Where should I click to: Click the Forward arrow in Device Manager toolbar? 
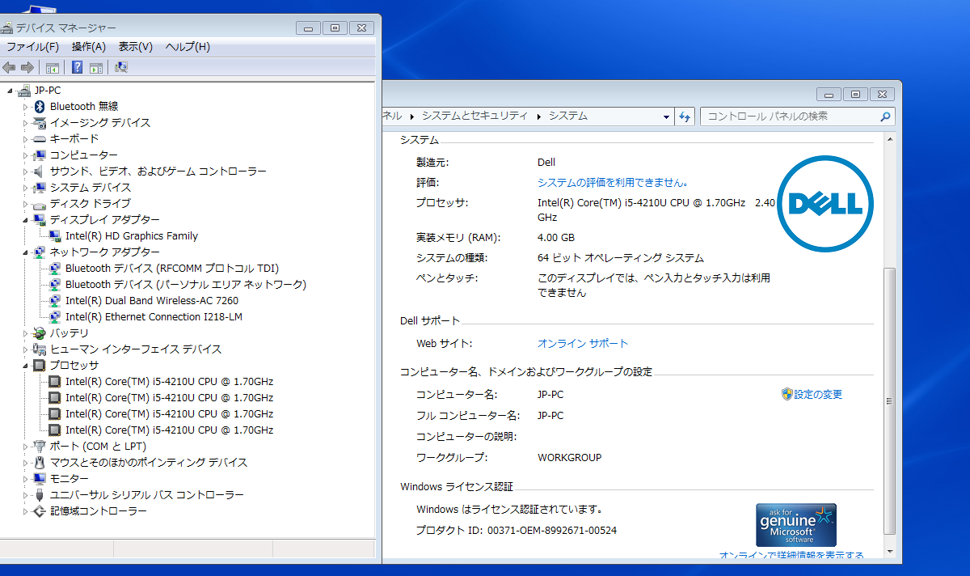27,67
